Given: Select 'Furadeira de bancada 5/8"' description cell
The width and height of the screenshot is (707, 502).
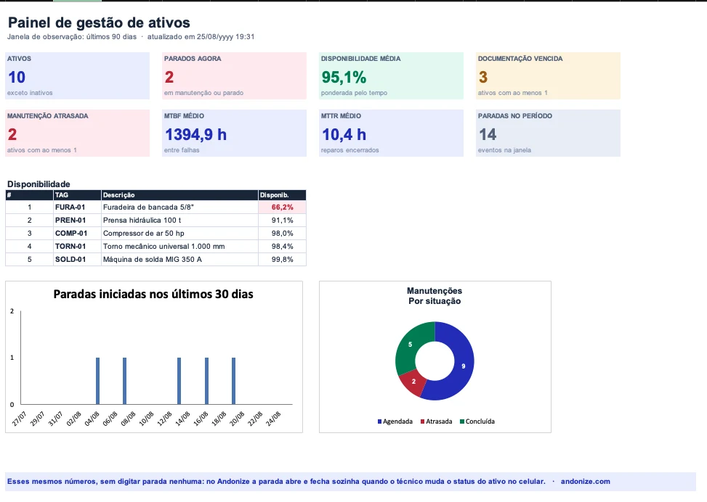Looking at the screenshot, I should tap(179, 207).
